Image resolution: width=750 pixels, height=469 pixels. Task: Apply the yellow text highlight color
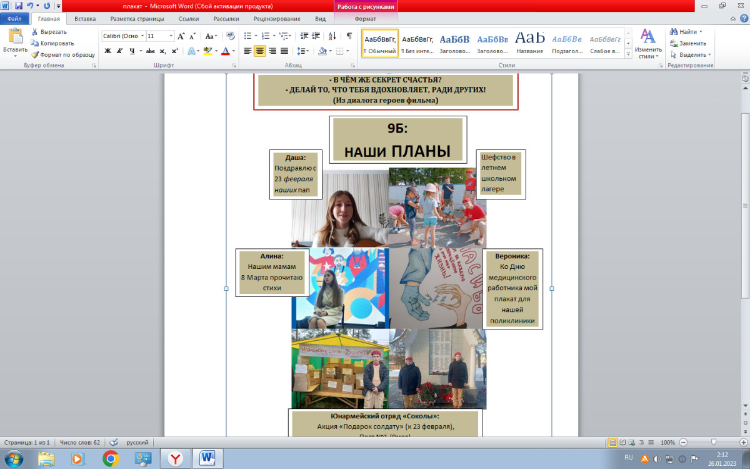pos(207,51)
